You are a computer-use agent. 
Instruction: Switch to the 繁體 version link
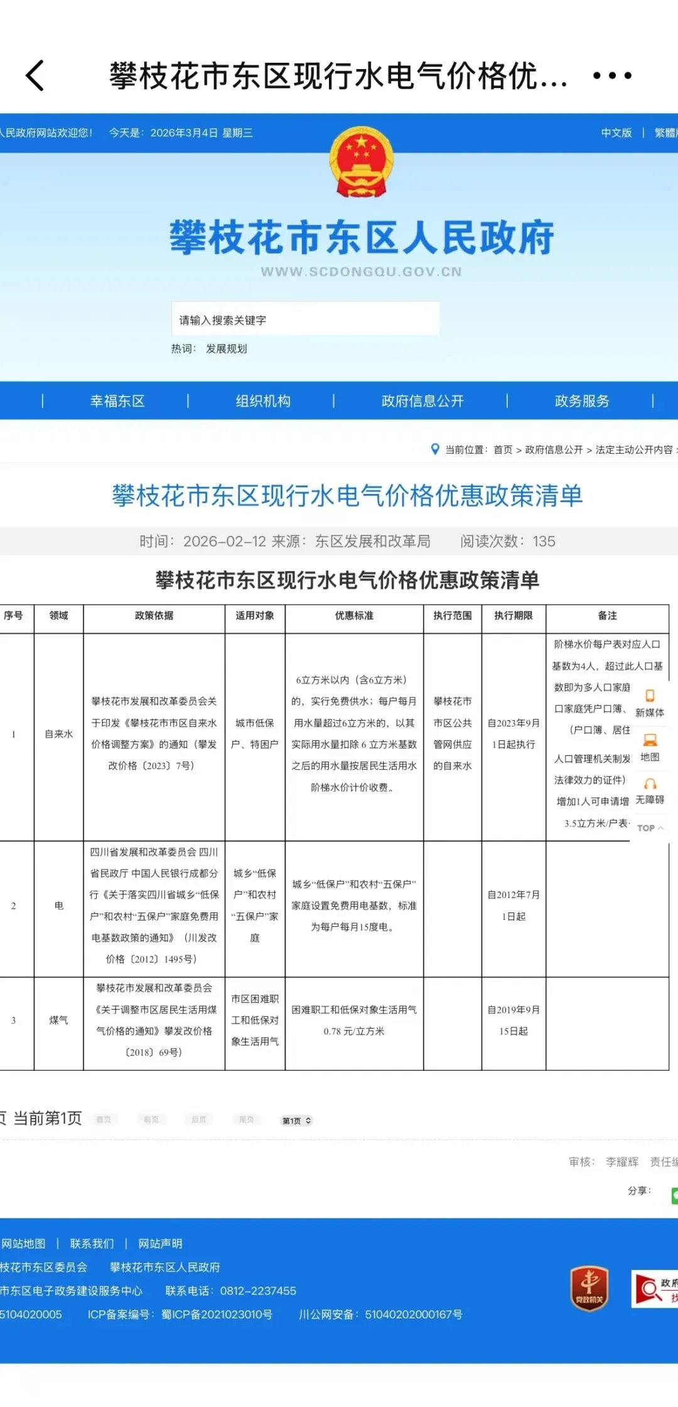point(665,133)
